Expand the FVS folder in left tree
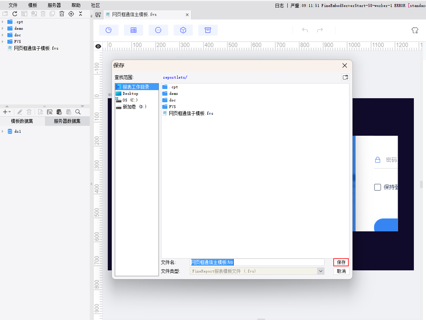 tap(3, 42)
